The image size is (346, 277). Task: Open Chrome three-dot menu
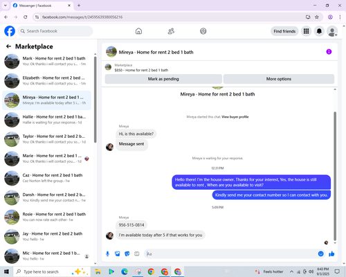[x=340, y=17]
